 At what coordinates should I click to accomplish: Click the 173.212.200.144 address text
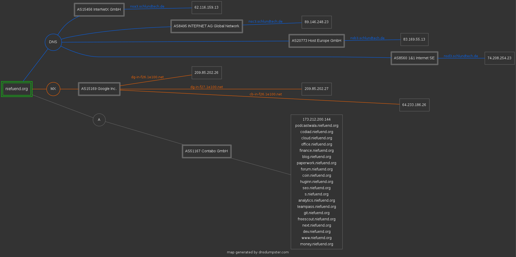(317, 120)
